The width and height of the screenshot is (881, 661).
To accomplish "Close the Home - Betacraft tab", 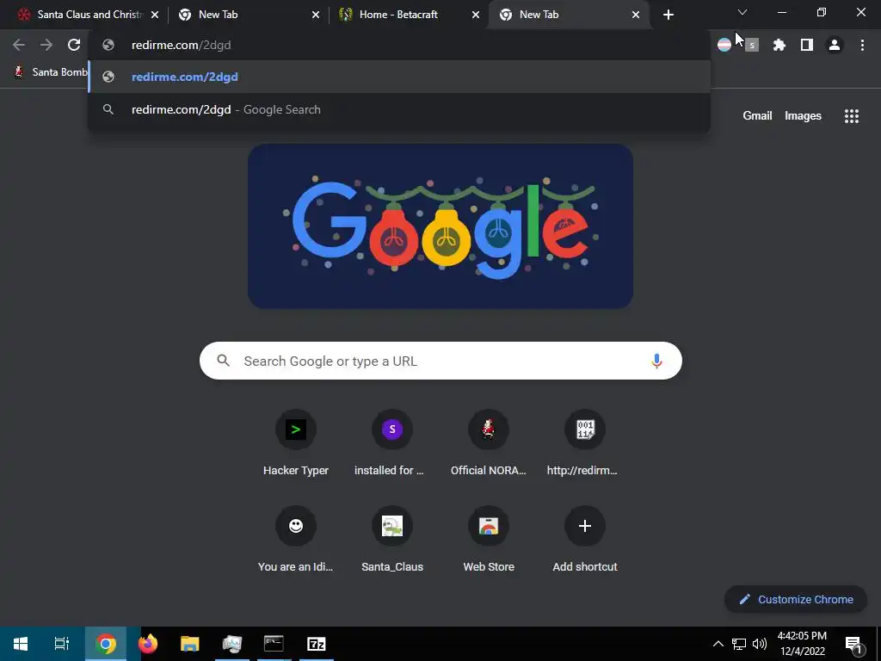I will pyautogui.click(x=476, y=15).
